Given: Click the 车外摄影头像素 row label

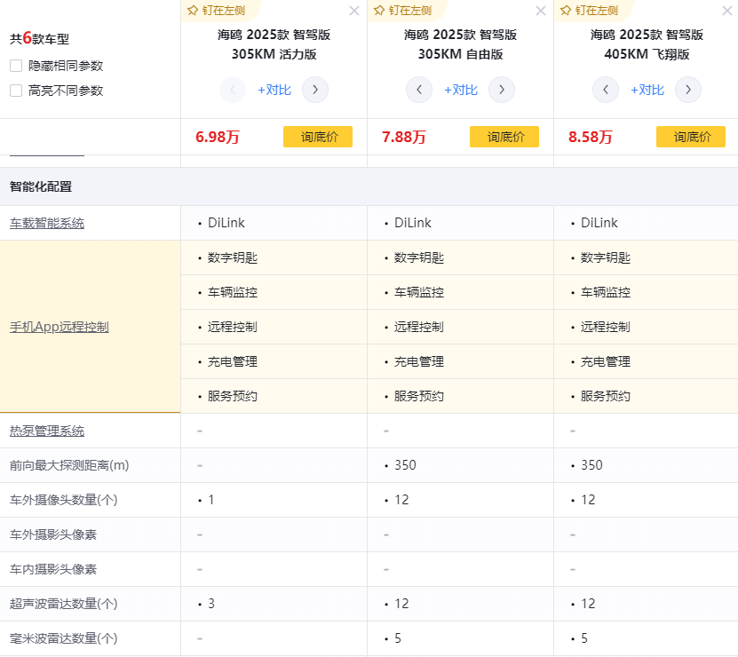Looking at the screenshot, I should click(53, 534).
